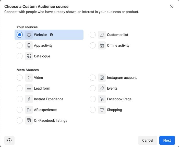Click the Customer list people icon
The image size is (179, 147).
102,35
